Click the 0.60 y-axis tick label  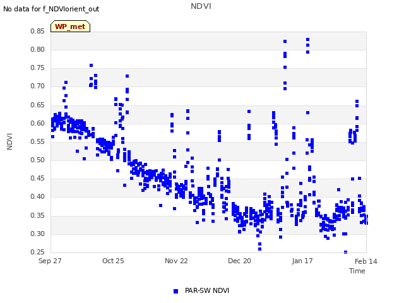point(37,124)
